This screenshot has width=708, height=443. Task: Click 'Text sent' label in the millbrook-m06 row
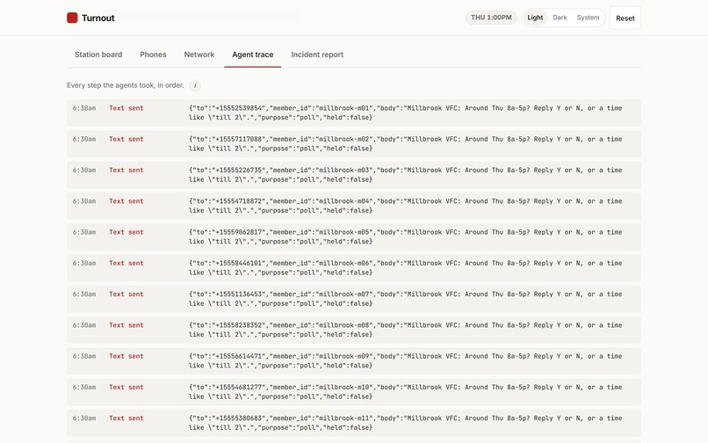[x=126, y=263]
